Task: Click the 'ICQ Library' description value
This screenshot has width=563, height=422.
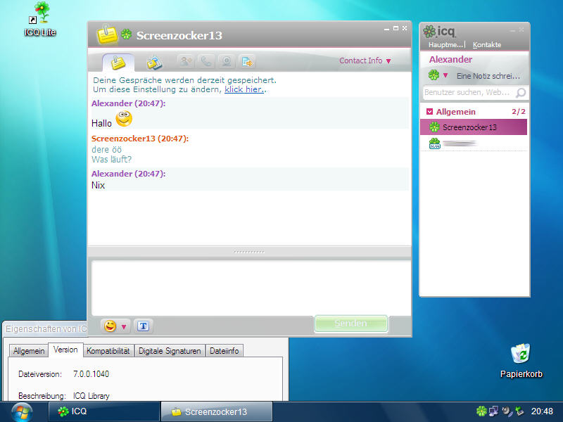Action: point(91,396)
